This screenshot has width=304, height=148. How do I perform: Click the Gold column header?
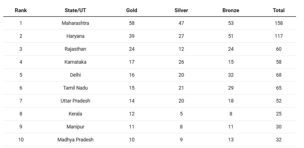(132, 10)
